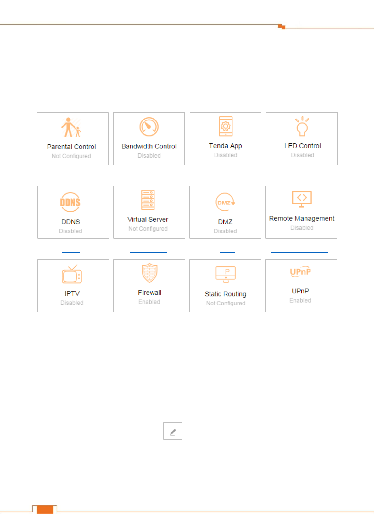Select the "Static Routing" tile label

(226, 294)
